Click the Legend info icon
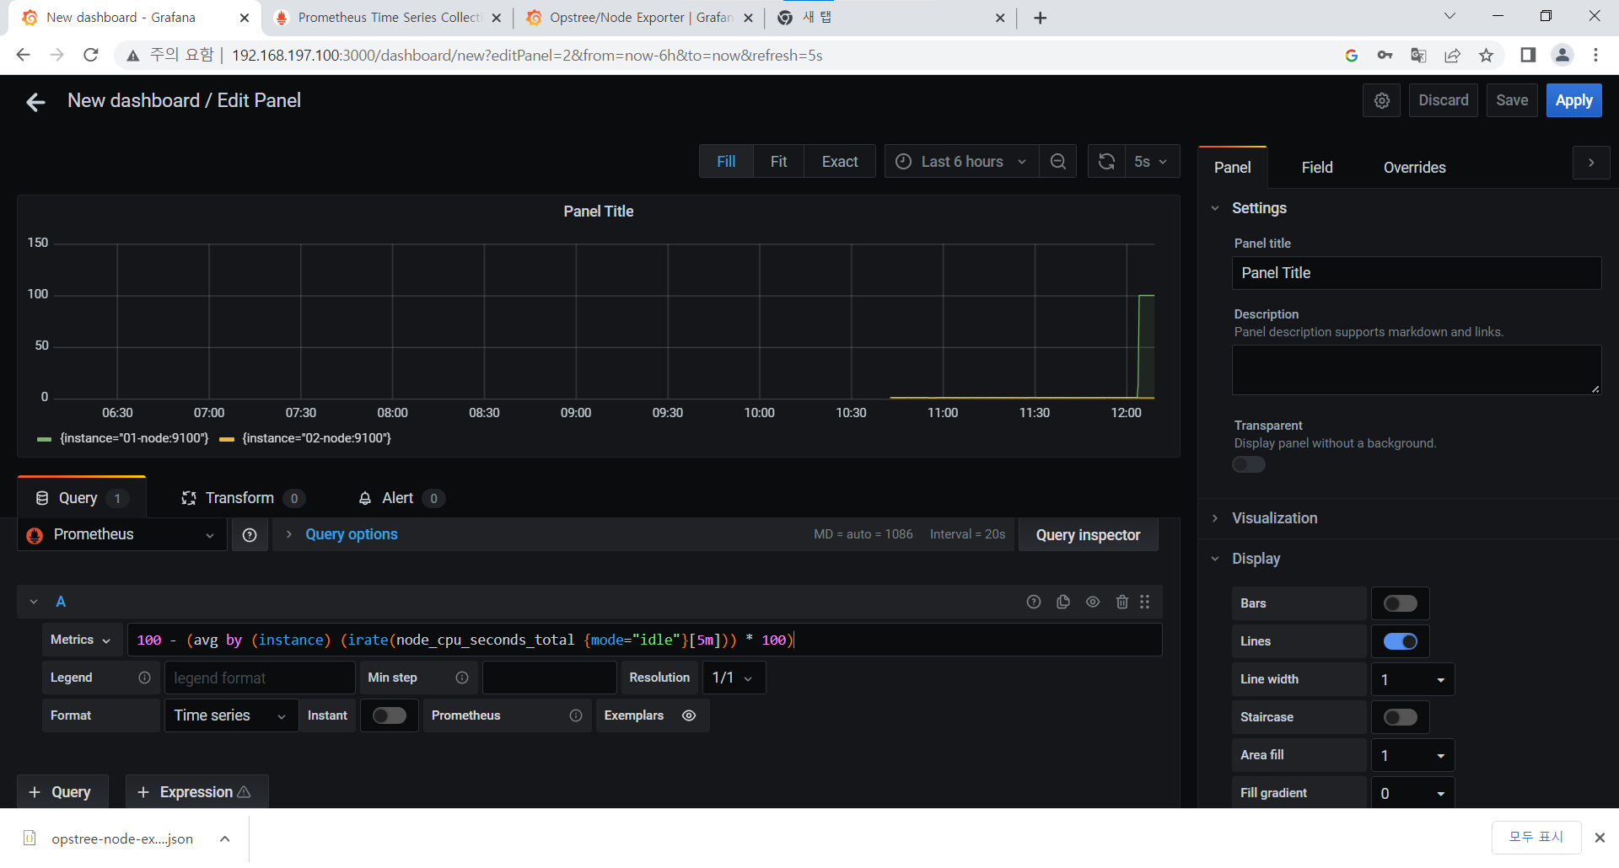Image resolution: width=1619 pixels, height=868 pixels. point(144,678)
